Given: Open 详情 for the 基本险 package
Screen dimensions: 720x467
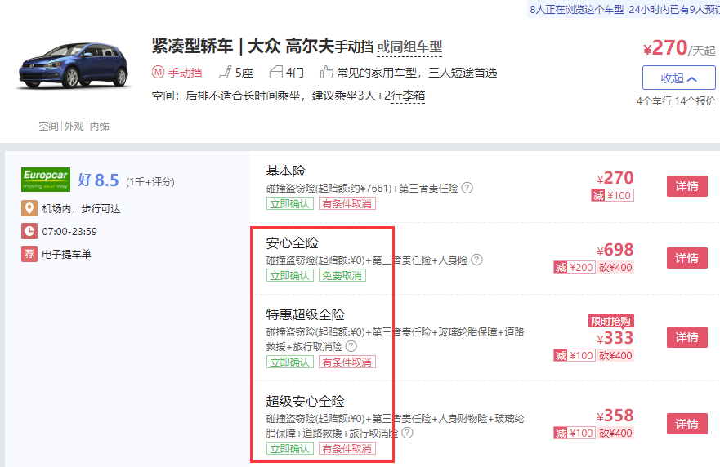Looking at the screenshot, I should pyautogui.click(x=686, y=186).
